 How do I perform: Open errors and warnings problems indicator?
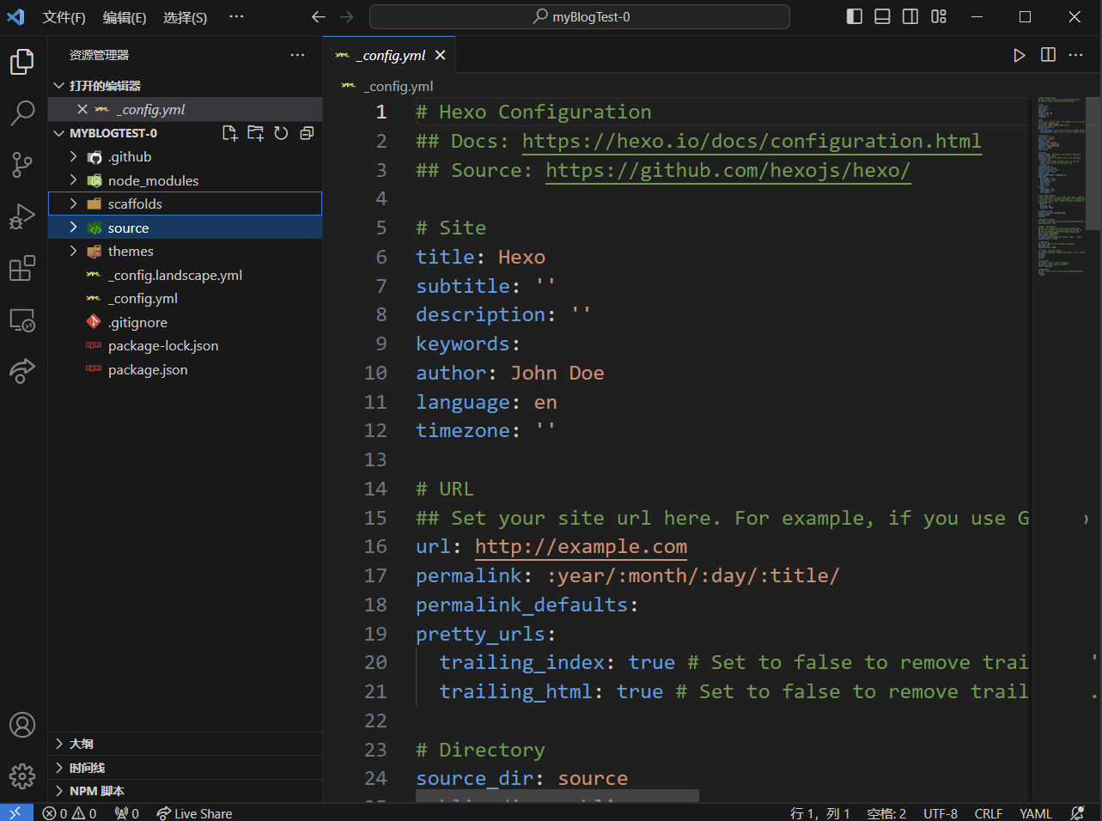[x=70, y=813]
